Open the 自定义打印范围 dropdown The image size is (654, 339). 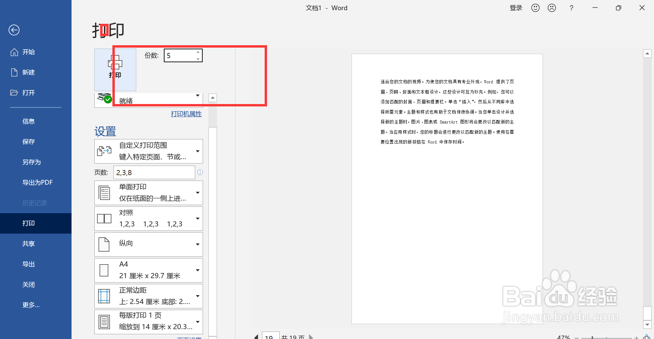[x=149, y=151]
